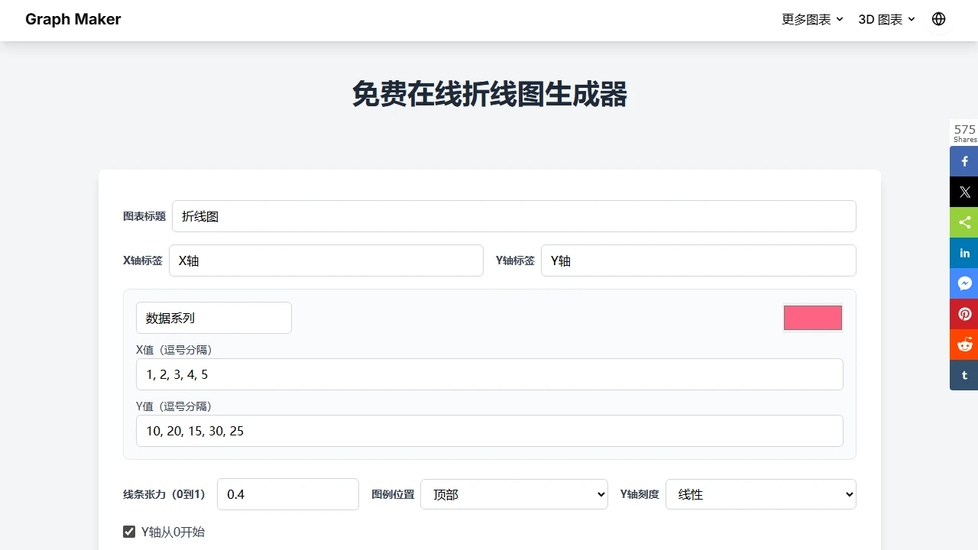Select the 线条张力 number field

287,494
